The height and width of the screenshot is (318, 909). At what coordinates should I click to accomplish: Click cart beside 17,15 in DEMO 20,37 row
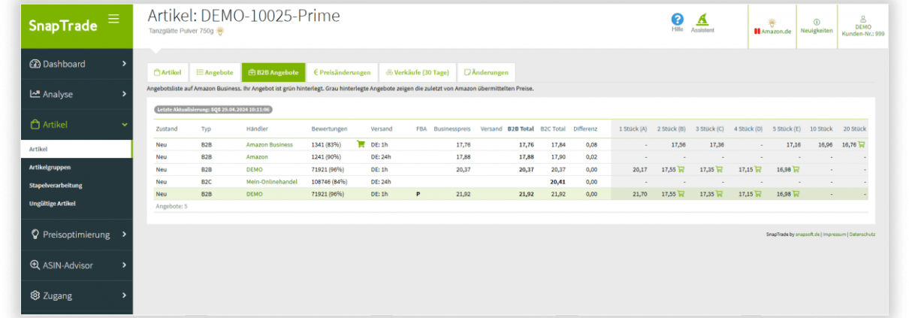[758, 169]
